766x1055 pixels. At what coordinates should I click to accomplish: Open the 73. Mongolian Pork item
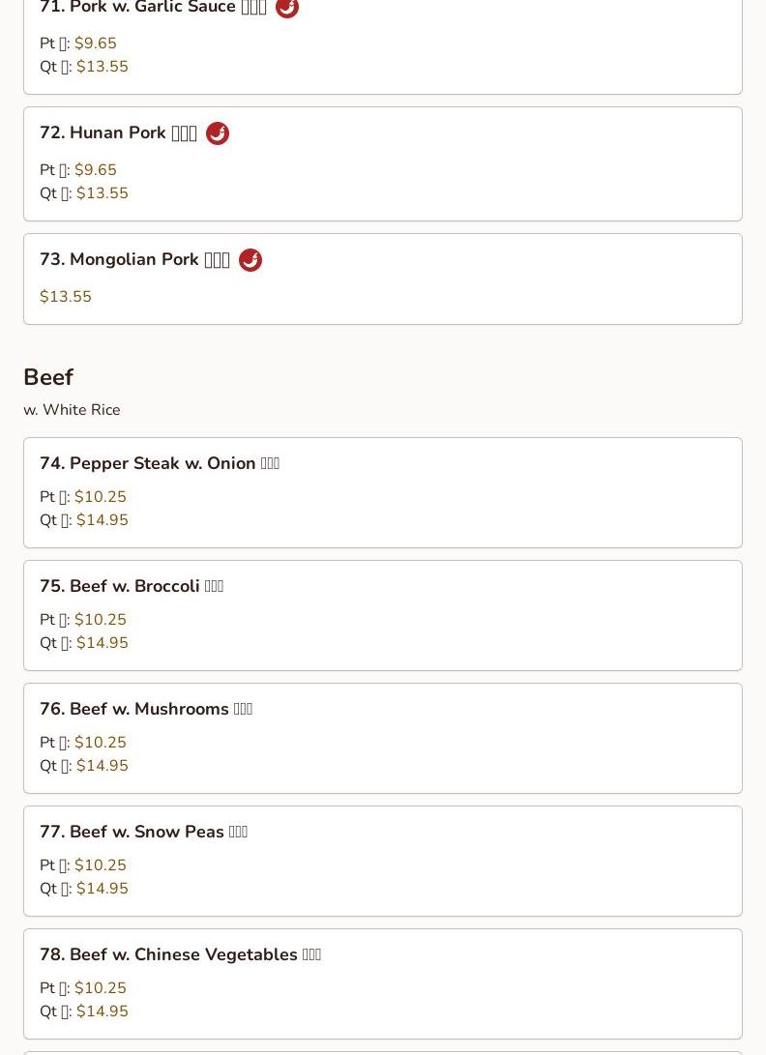coord(133,260)
